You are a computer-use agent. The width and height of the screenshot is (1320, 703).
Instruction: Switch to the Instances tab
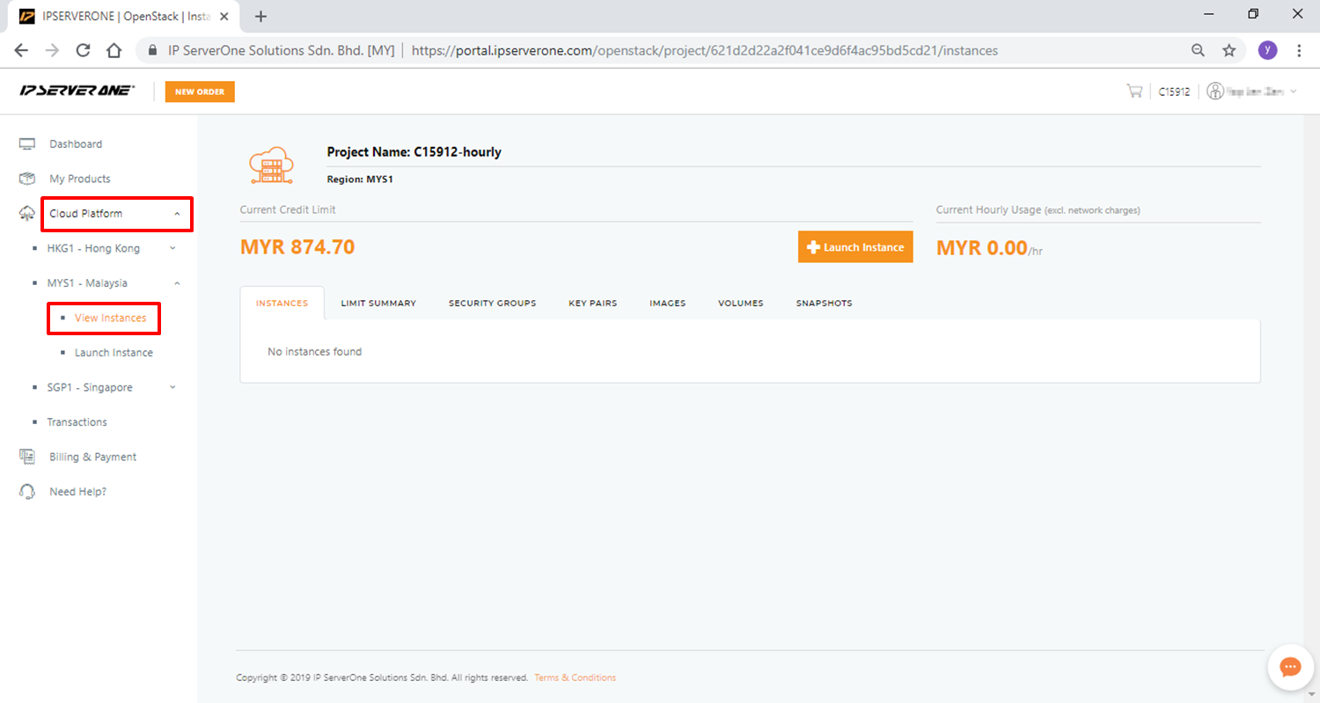[x=282, y=303]
